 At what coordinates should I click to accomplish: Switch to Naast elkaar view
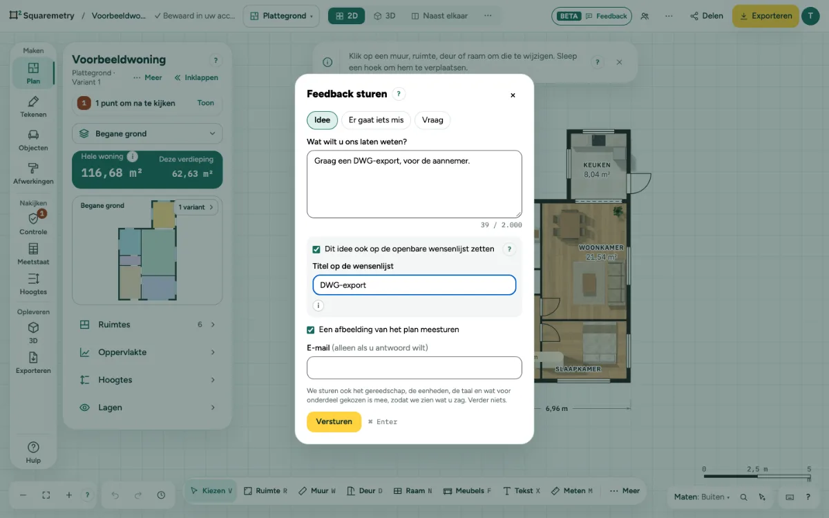coord(439,16)
